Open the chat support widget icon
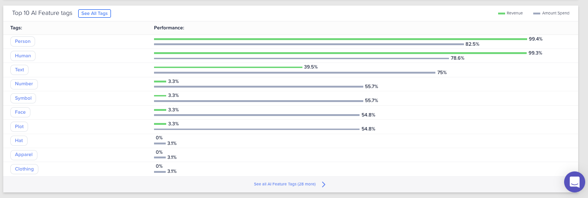The image size is (588, 198). tap(574, 182)
